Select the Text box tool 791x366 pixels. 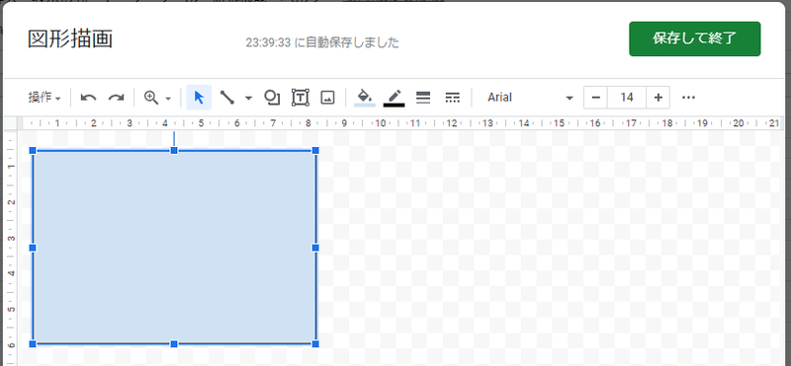click(301, 98)
